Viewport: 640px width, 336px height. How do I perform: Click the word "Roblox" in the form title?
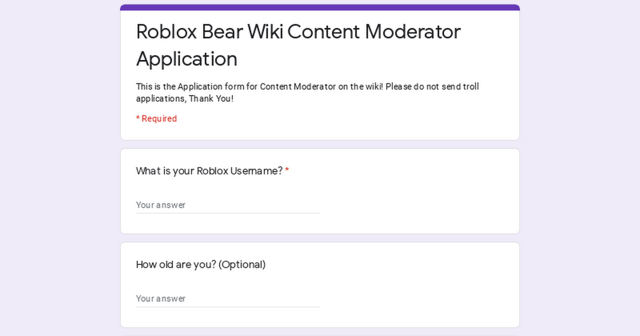pos(166,32)
